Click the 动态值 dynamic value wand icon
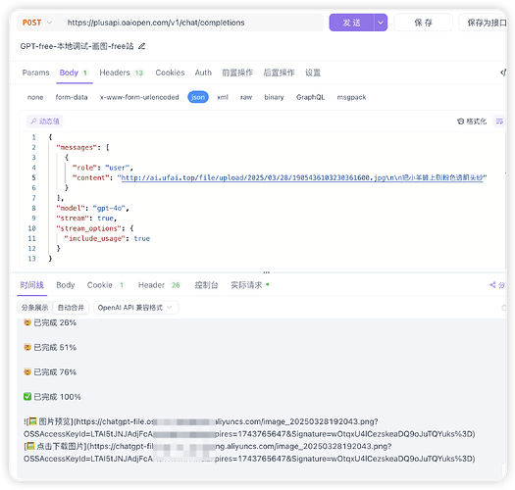The width and height of the screenshot is (515, 490). (33, 122)
